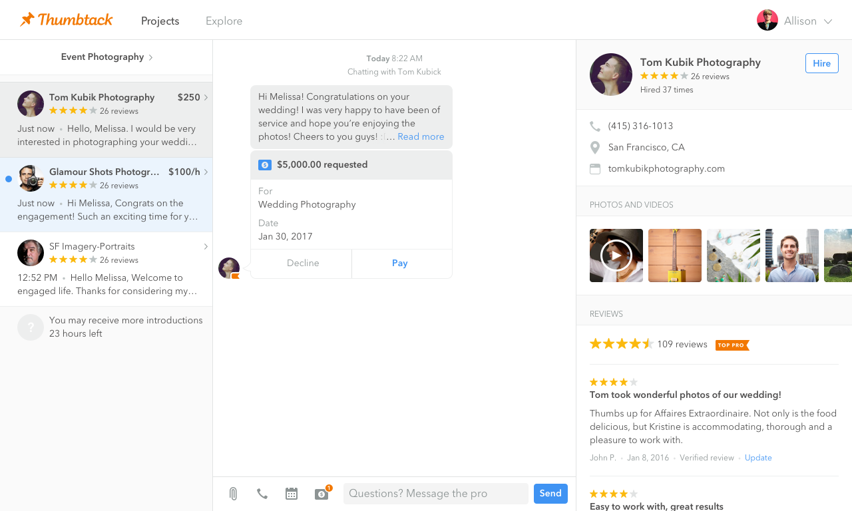Open Glamour Shots conversation chevron

[x=206, y=172]
